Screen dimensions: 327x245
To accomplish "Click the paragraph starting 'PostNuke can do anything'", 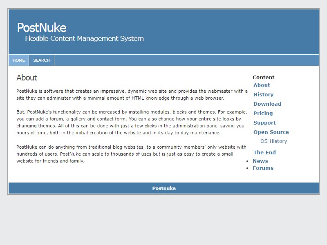I will tap(131, 154).
